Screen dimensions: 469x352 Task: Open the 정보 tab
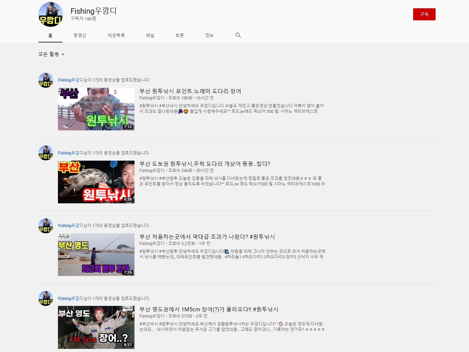pyautogui.click(x=209, y=35)
